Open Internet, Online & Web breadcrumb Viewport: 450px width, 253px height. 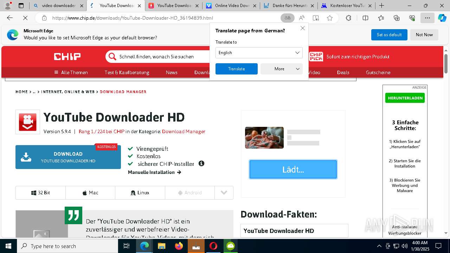click(68, 92)
